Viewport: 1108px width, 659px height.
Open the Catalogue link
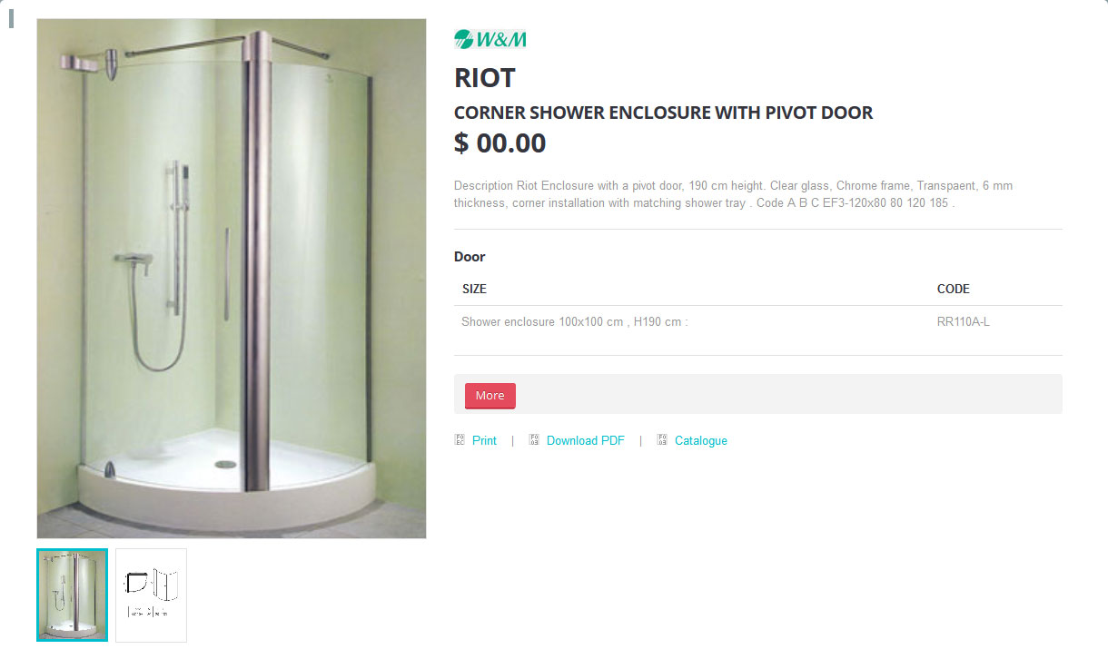click(701, 440)
